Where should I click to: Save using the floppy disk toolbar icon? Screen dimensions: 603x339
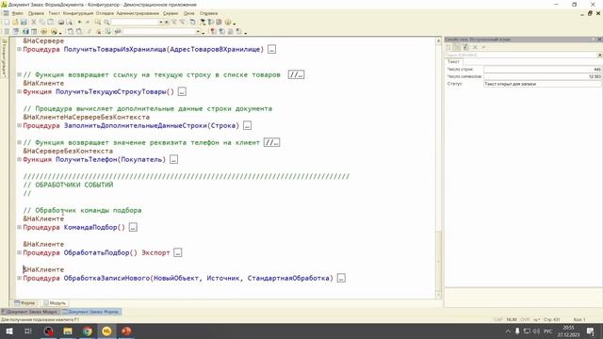pyautogui.click(x=24, y=23)
